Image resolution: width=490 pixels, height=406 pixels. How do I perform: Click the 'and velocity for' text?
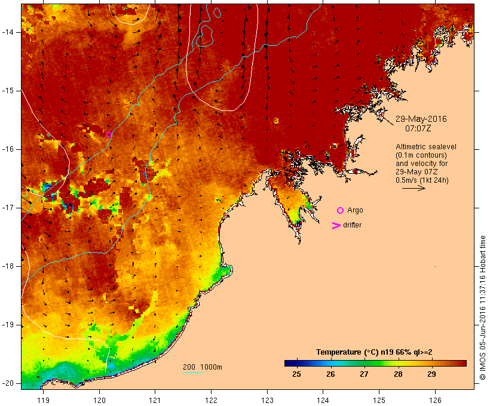421,164
